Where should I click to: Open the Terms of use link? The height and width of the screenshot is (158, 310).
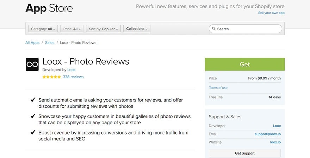pyautogui.click(x=218, y=88)
